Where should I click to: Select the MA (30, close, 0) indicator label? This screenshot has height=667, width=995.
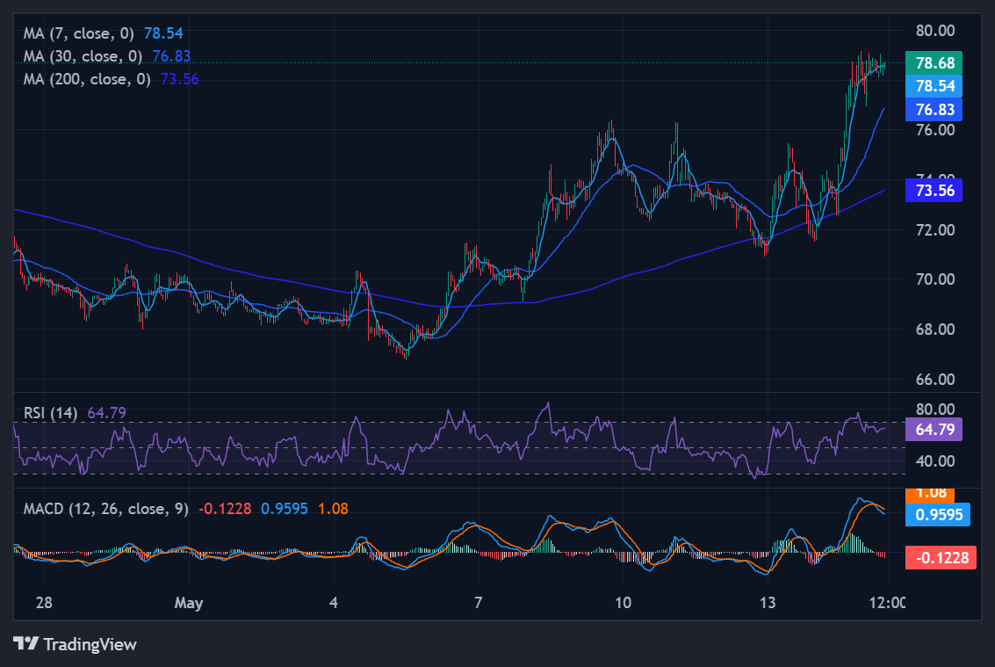(83, 56)
